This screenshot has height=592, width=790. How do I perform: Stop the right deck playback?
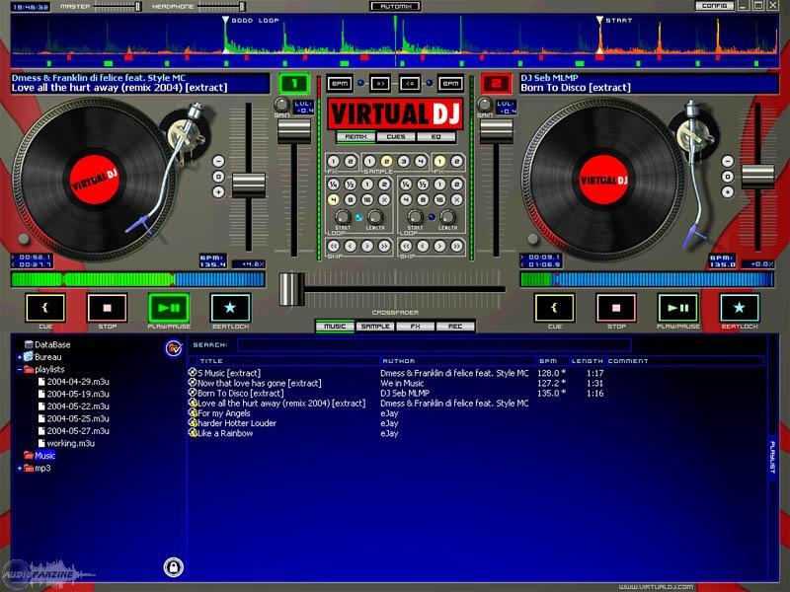(x=616, y=308)
